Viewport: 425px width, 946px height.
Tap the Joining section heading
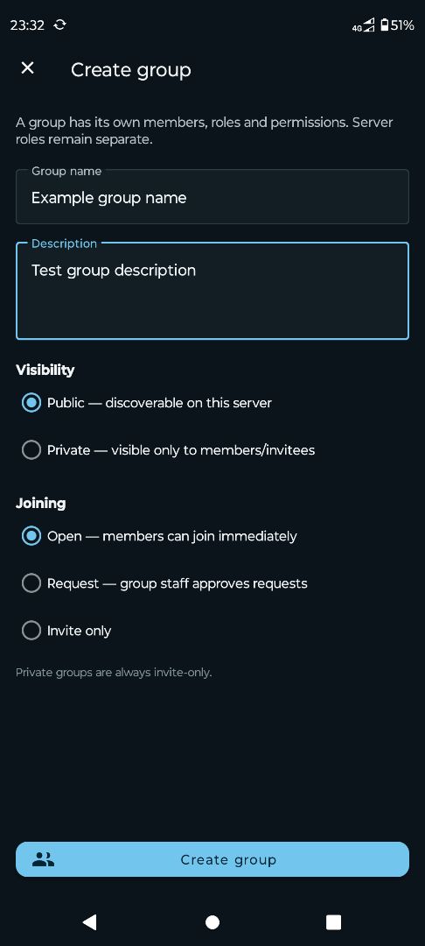(41, 503)
